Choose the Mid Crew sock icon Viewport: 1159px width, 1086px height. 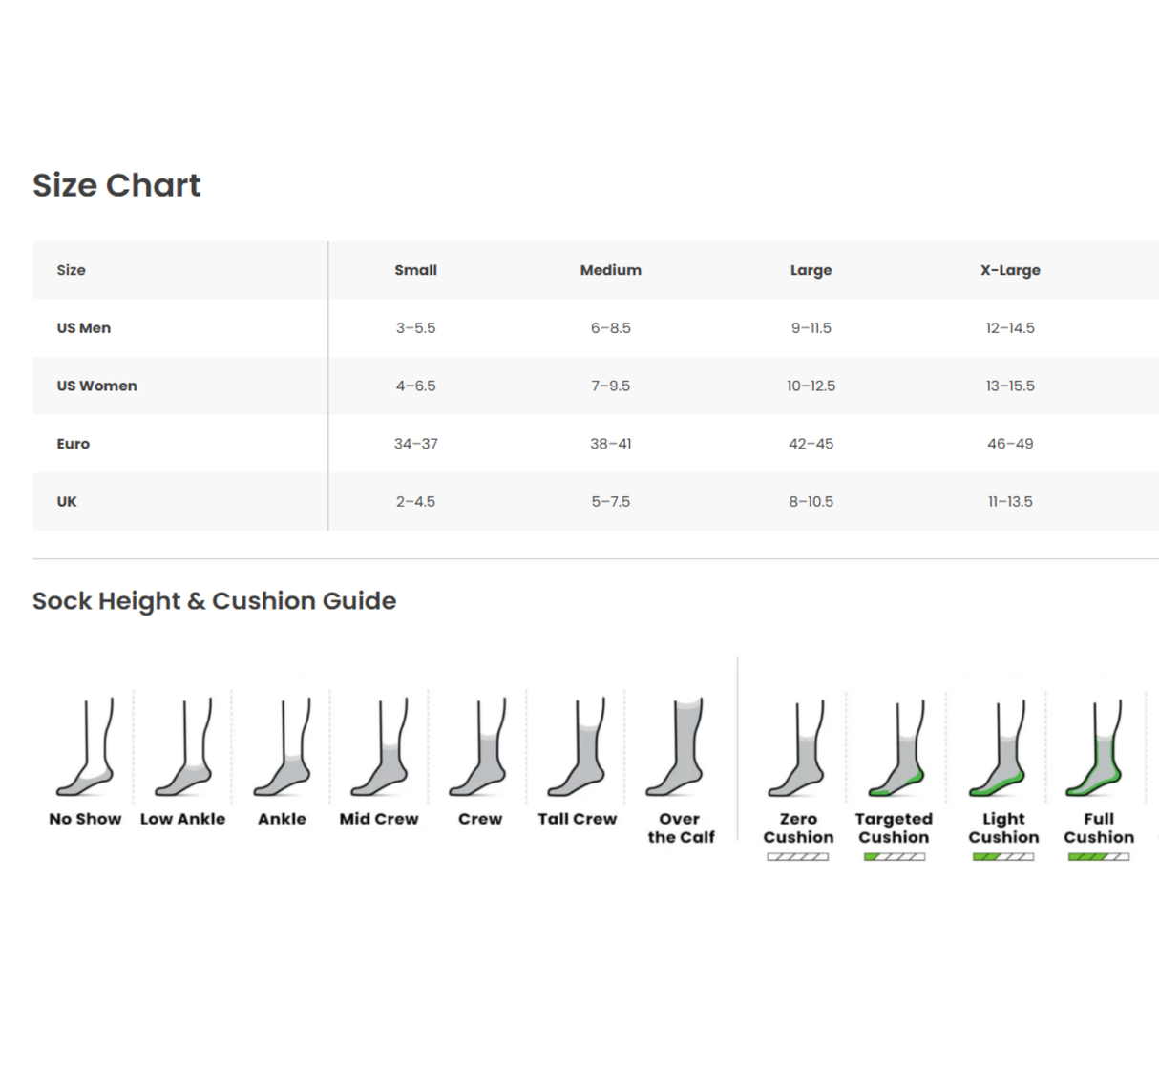click(x=380, y=748)
